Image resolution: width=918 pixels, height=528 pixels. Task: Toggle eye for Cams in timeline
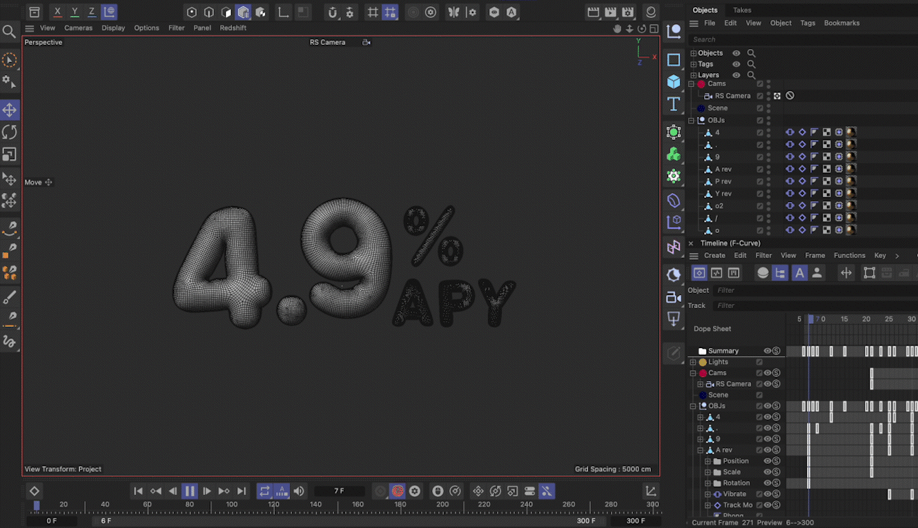click(x=768, y=373)
